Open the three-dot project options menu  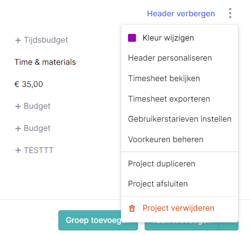(x=230, y=13)
